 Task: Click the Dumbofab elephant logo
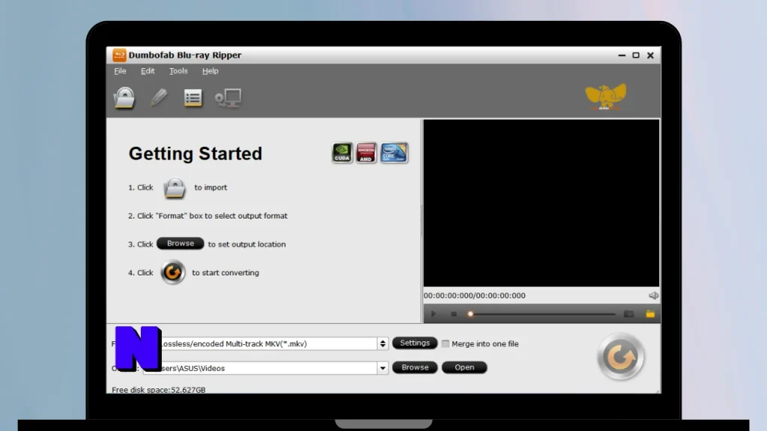point(605,97)
